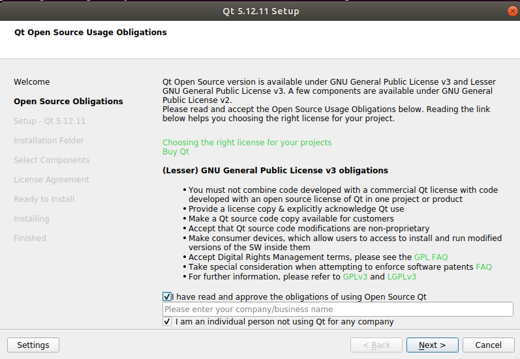Open the GPLv3 license link

[355, 276]
